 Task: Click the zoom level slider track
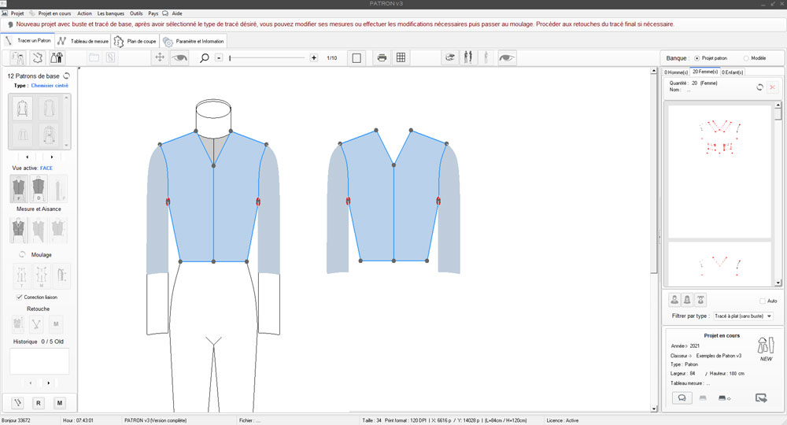[x=268, y=58]
